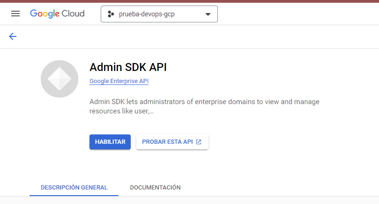Click the HABILITAR button
This screenshot has height=204, width=379.
pyautogui.click(x=110, y=142)
